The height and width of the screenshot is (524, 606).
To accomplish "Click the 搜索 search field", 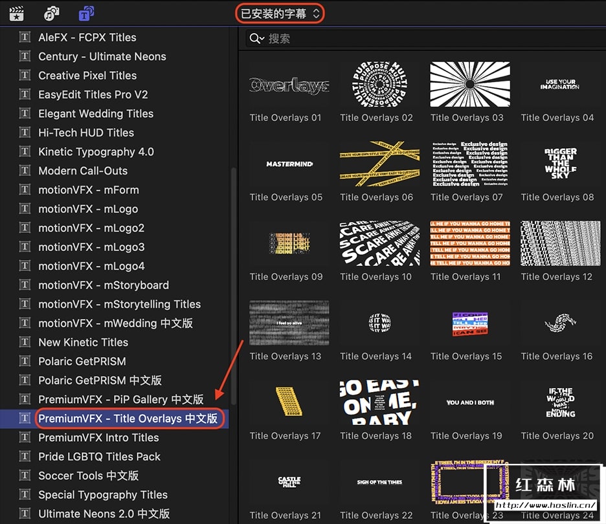I will click(x=425, y=39).
